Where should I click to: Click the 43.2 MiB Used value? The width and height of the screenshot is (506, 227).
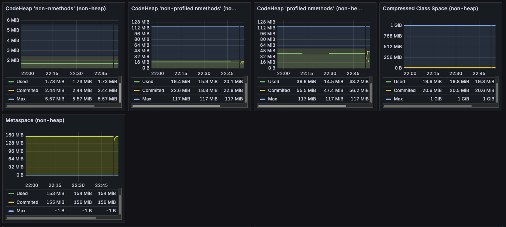359,82
